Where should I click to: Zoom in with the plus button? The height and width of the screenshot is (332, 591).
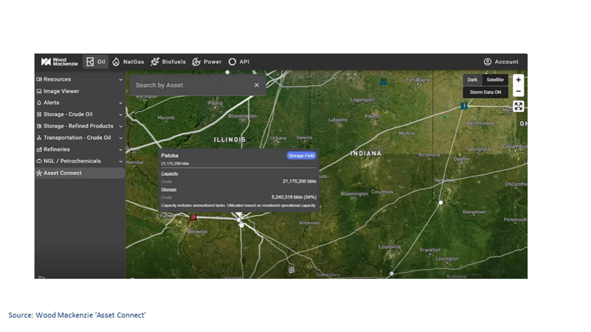tap(518, 80)
